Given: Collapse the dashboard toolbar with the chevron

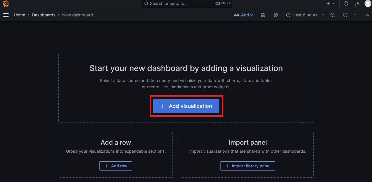Looking at the screenshot, I should [x=367, y=15].
